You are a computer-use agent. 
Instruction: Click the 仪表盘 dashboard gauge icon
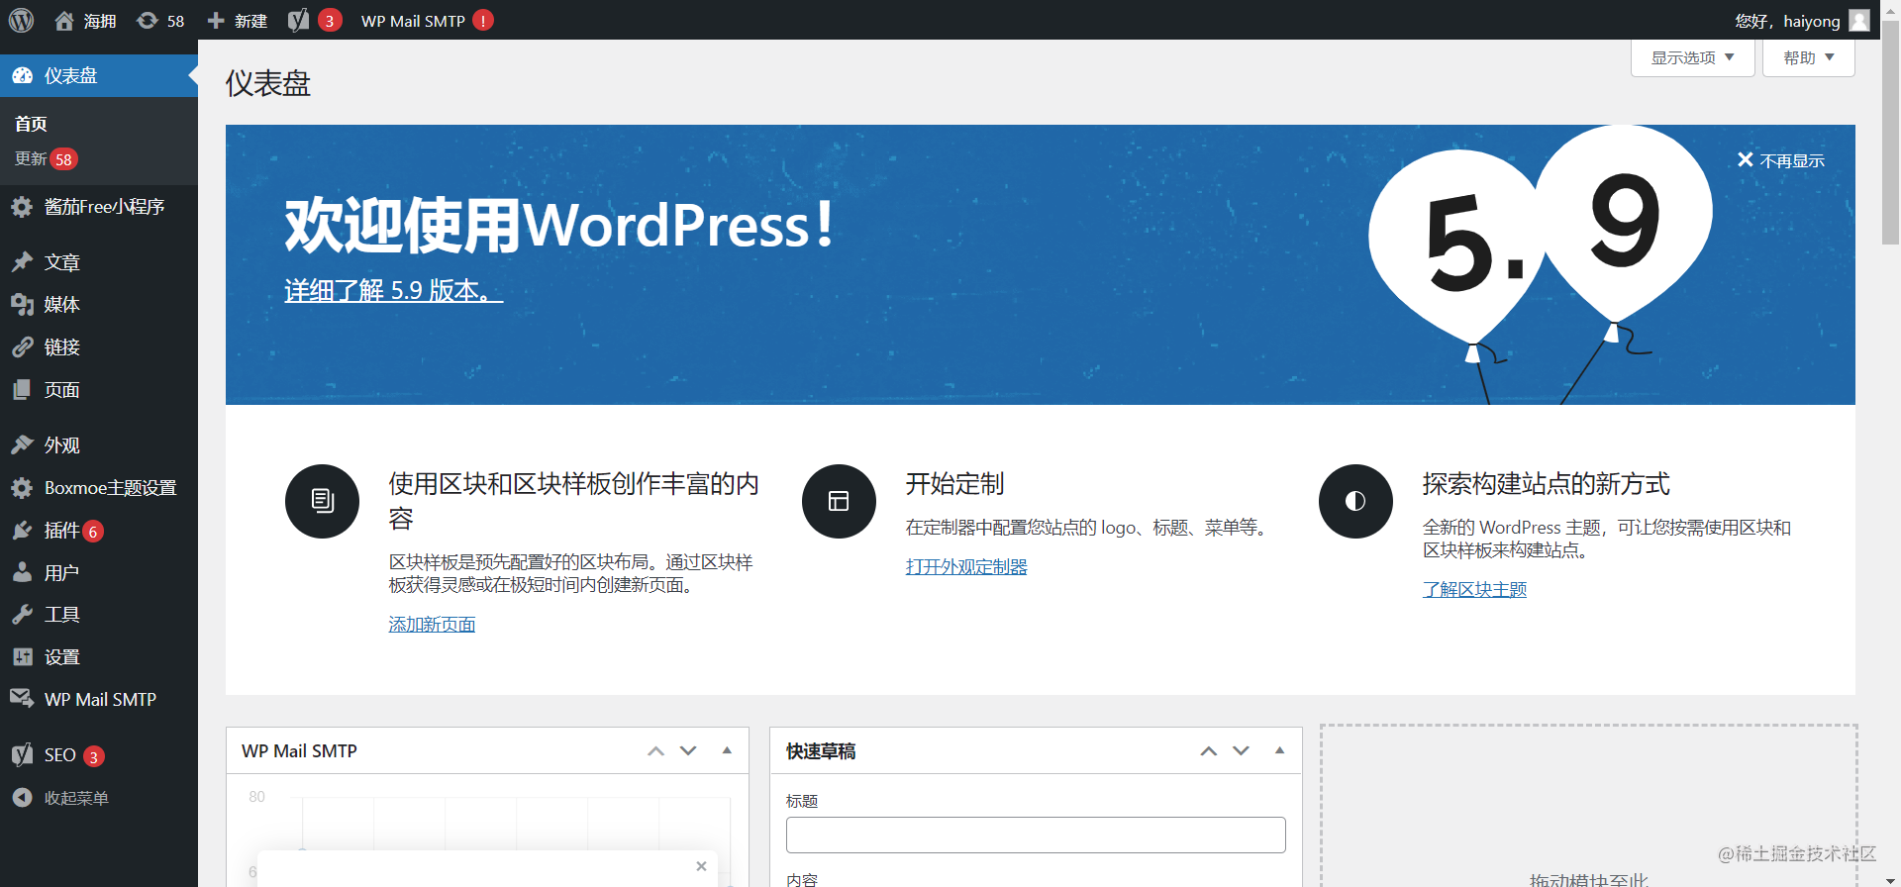22,75
